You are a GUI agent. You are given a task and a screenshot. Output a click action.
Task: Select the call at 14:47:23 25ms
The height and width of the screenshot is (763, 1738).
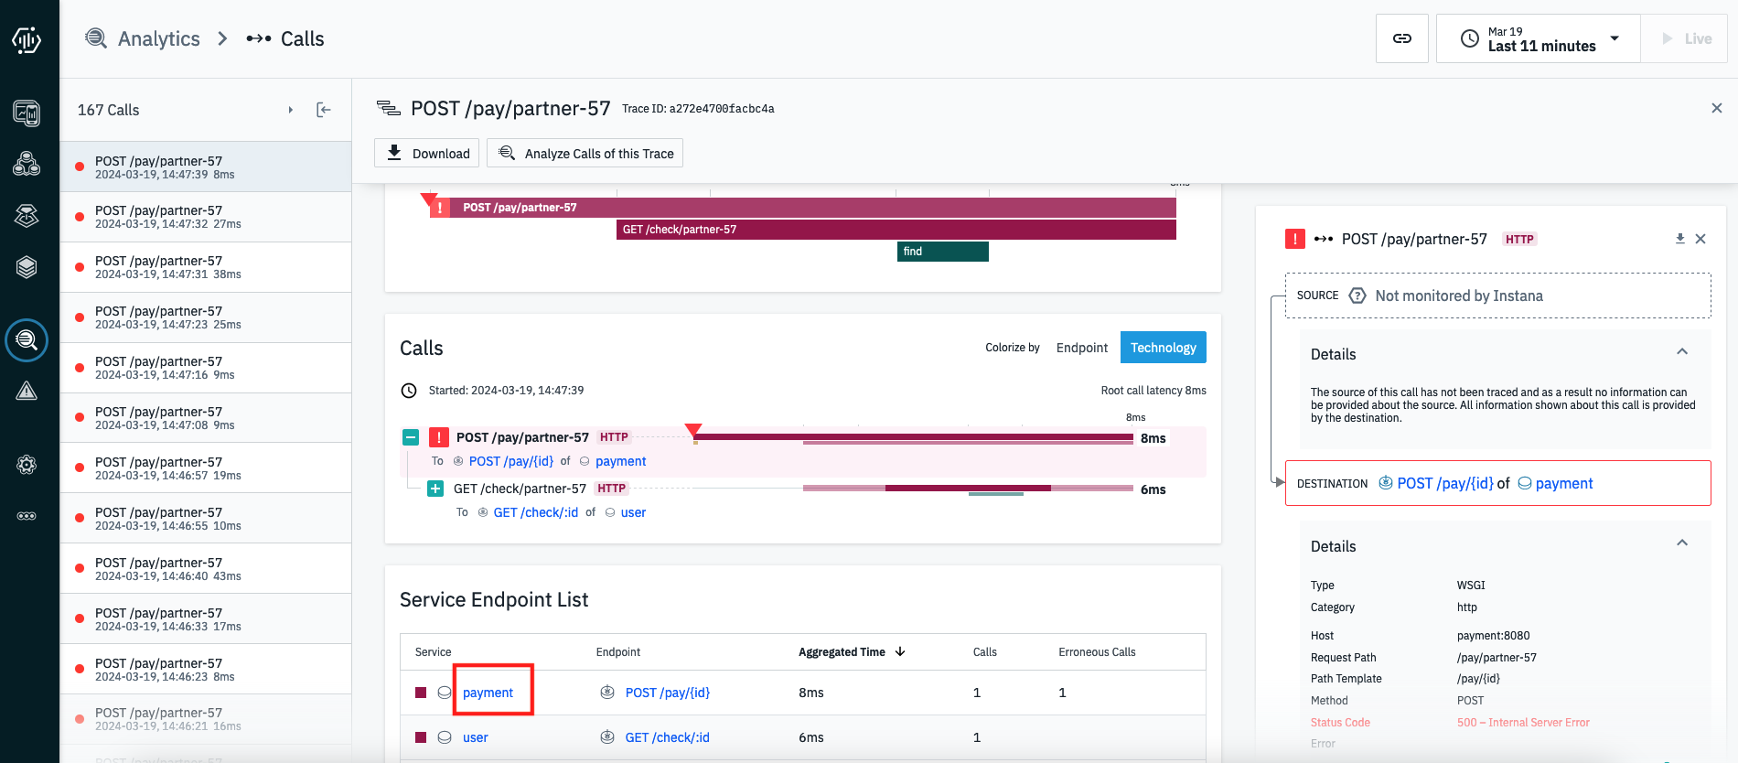coord(206,317)
